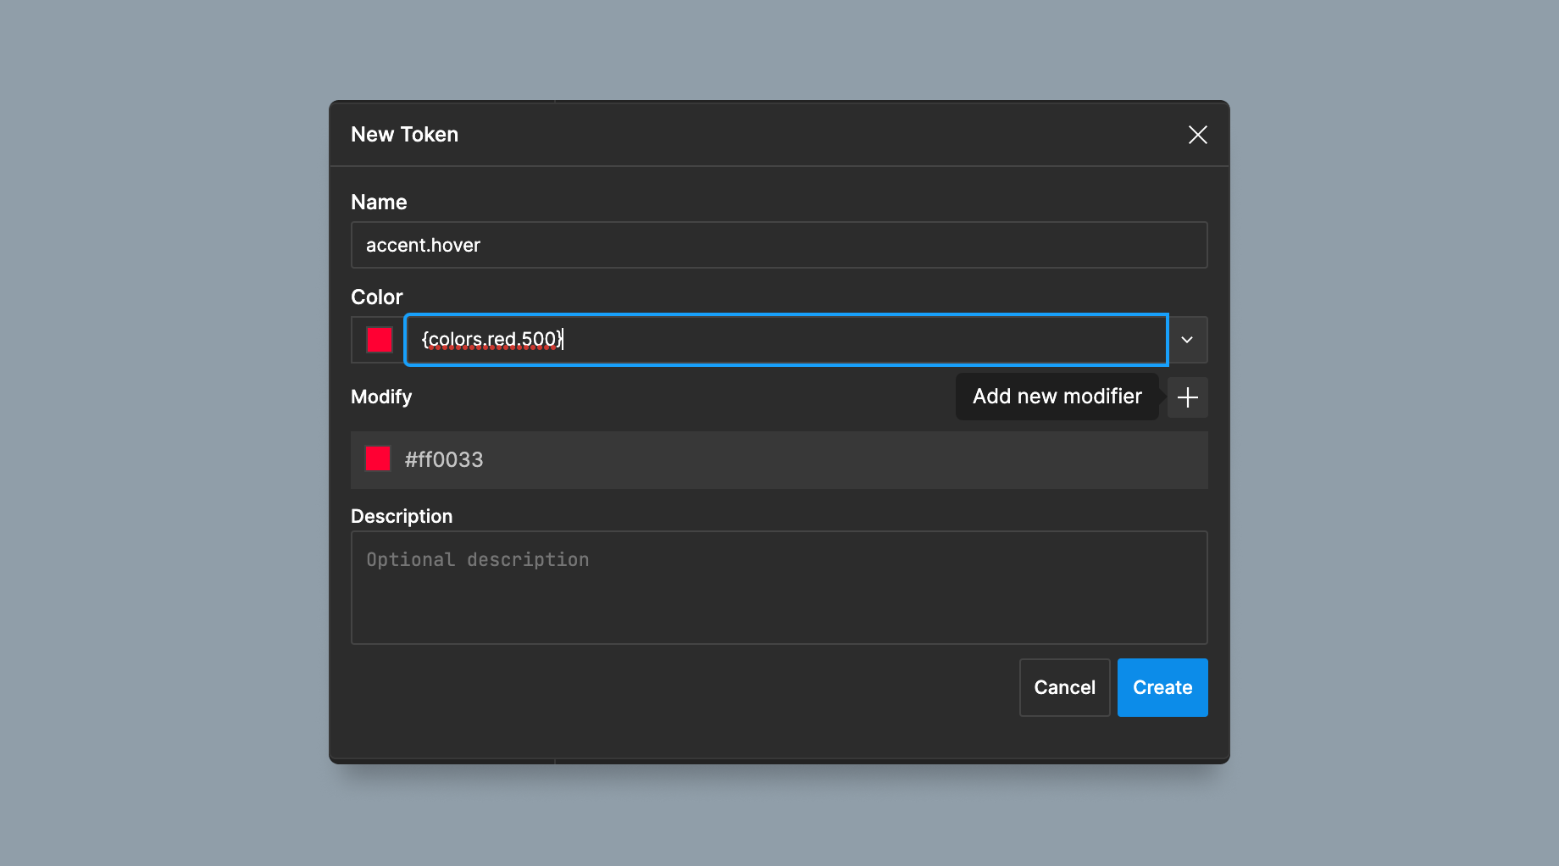Create the accent.hover token
This screenshot has width=1559, height=866.
coord(1162,687)
